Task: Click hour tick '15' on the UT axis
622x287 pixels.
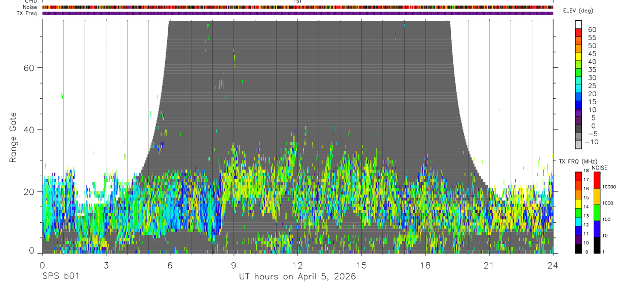Action: pos(362,265)
